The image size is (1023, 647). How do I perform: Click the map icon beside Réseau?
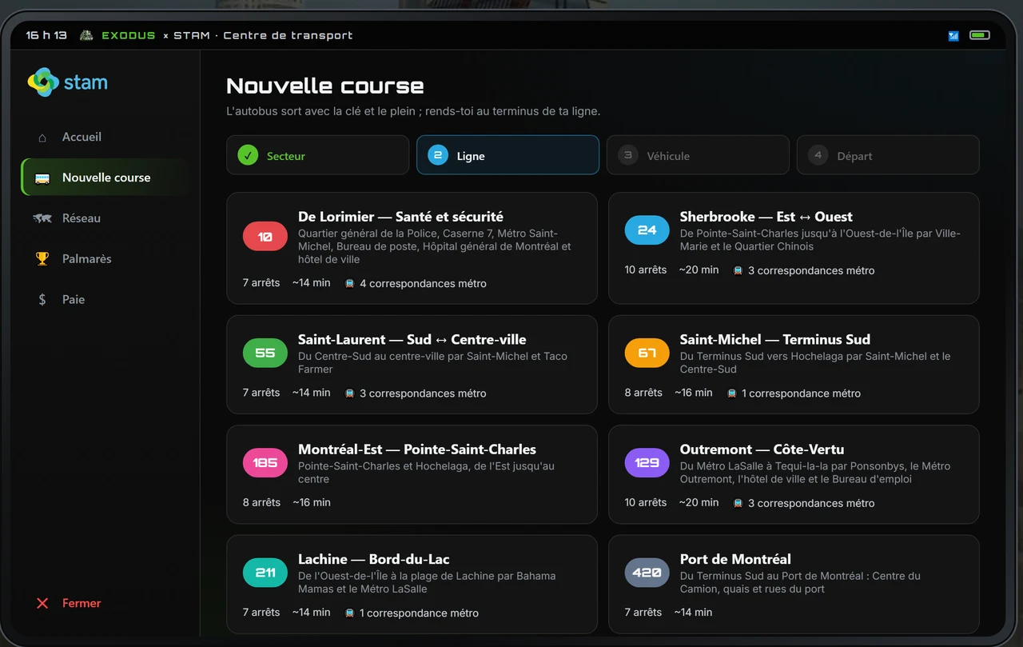pyautogui.click(x=42, y=218)
